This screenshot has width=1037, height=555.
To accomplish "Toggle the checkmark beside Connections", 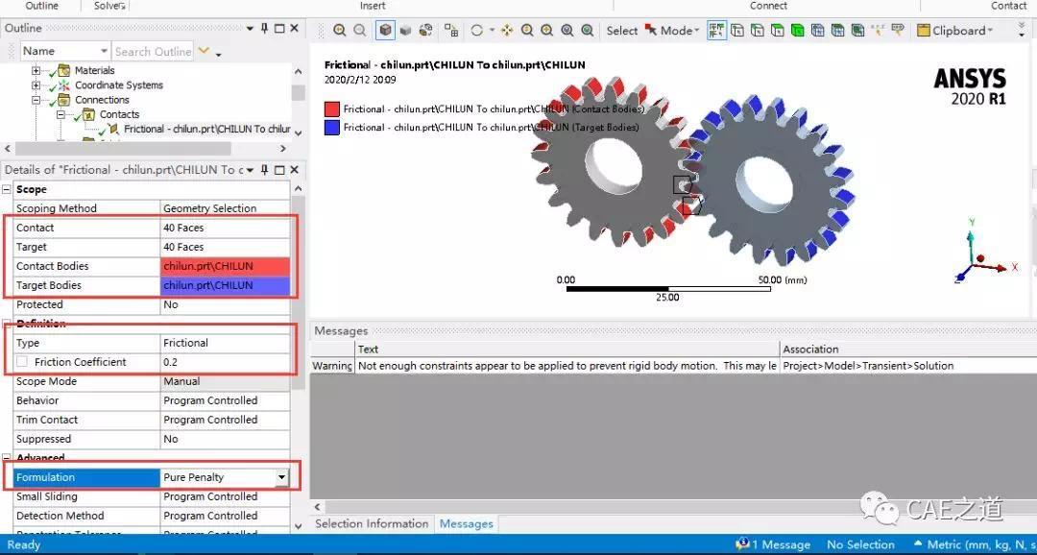I will tap(51, 100).
